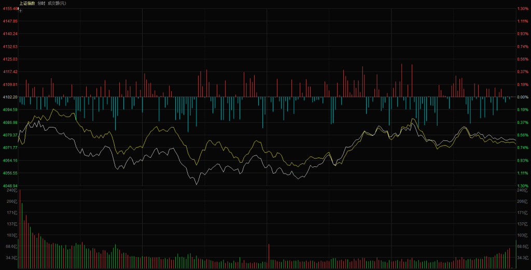
Task: Click the 4155.46 top price axis label
Action: pyautogui.click(x=10, y=8)
